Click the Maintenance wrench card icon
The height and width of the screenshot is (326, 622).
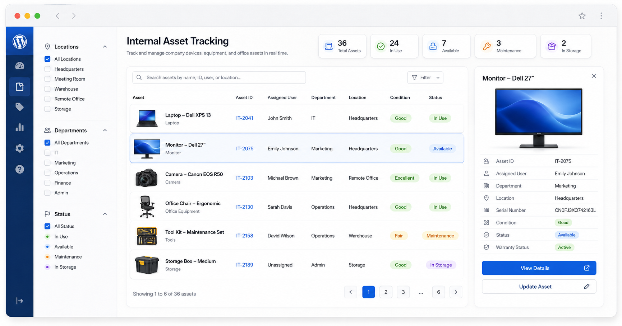[x=487, y=46]
